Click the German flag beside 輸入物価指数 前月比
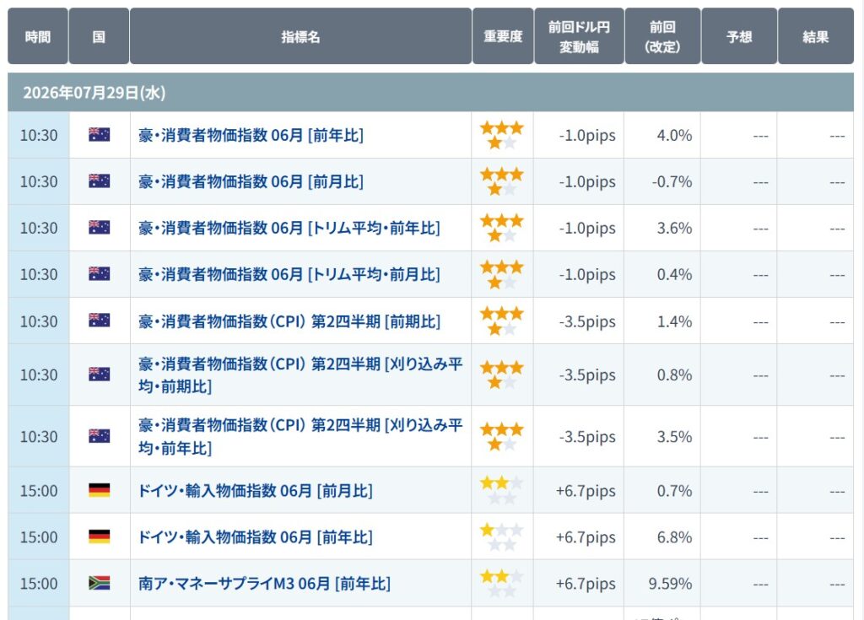The width and height of the screenshot is (864, 620). coord(100,490)
